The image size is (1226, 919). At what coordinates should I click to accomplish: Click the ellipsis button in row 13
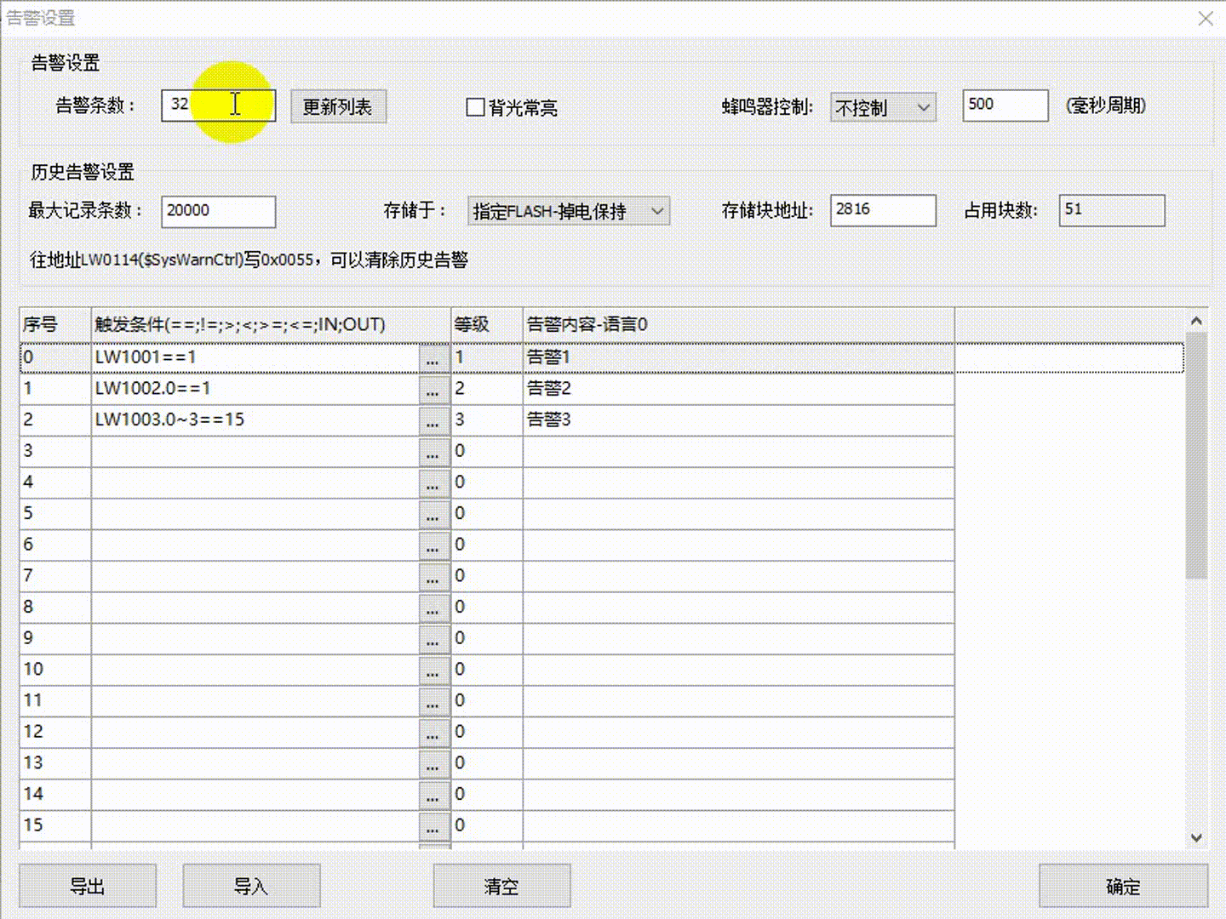point(433,764)
